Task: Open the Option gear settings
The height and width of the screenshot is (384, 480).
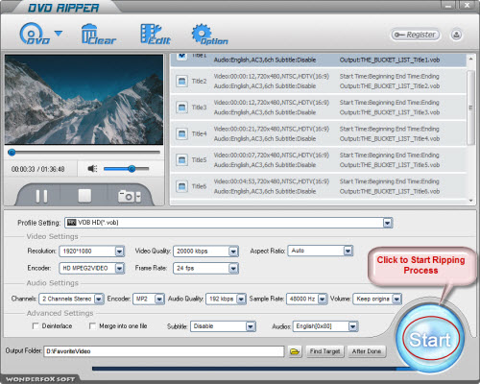Action: [x=210, y=35]
